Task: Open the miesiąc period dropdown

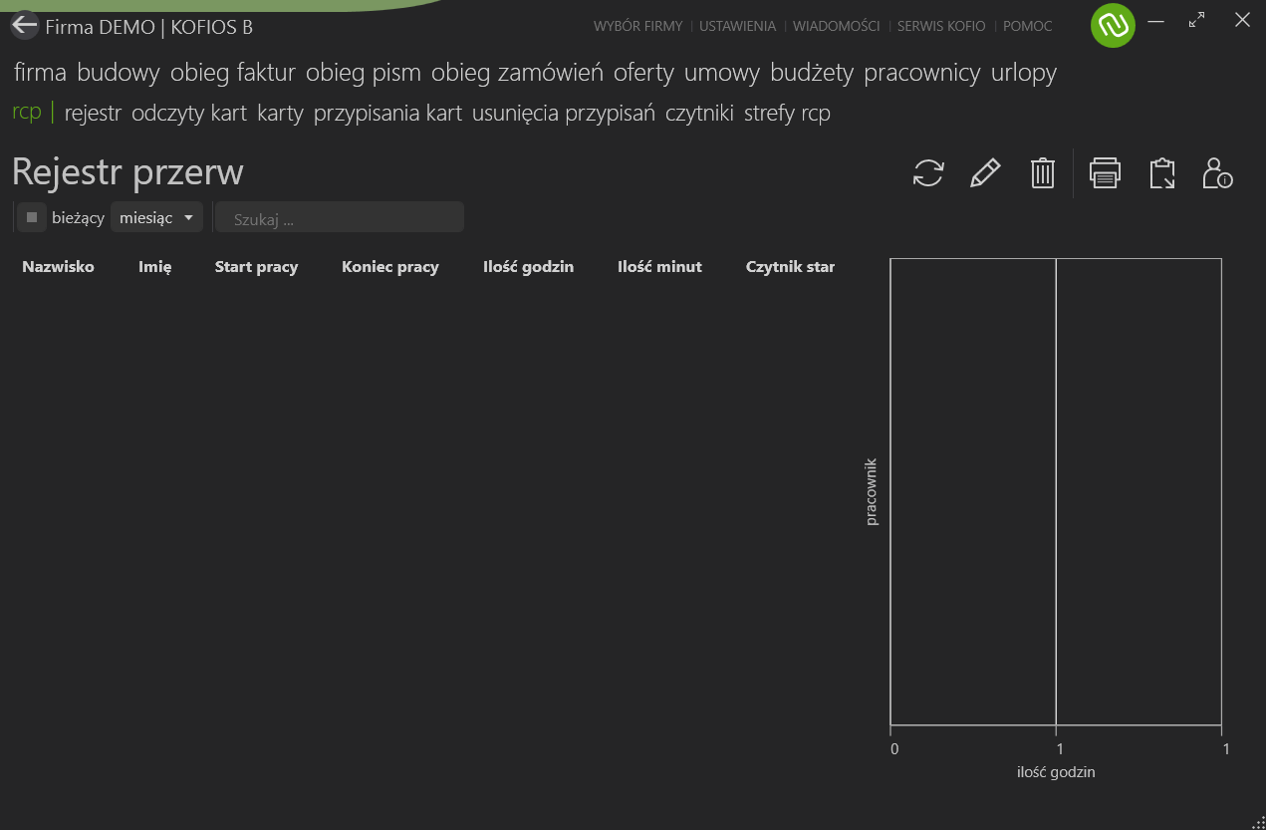Action: 156,217
